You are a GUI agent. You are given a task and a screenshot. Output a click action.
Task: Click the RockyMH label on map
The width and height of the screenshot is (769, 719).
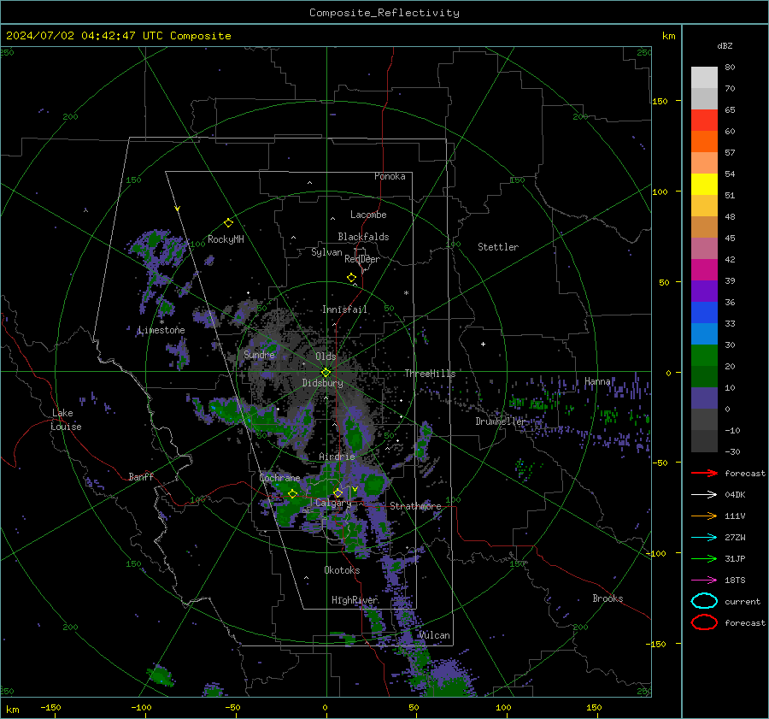[x=226, y=239]
